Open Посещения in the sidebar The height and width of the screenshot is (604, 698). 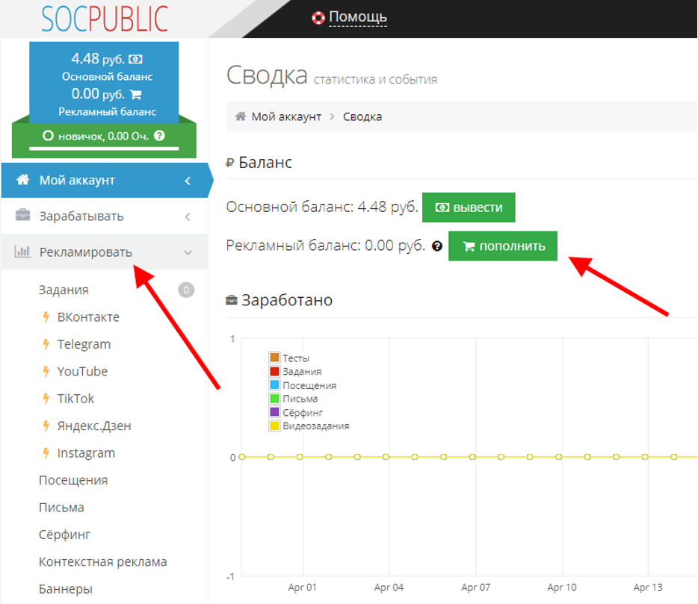[73, 480]
